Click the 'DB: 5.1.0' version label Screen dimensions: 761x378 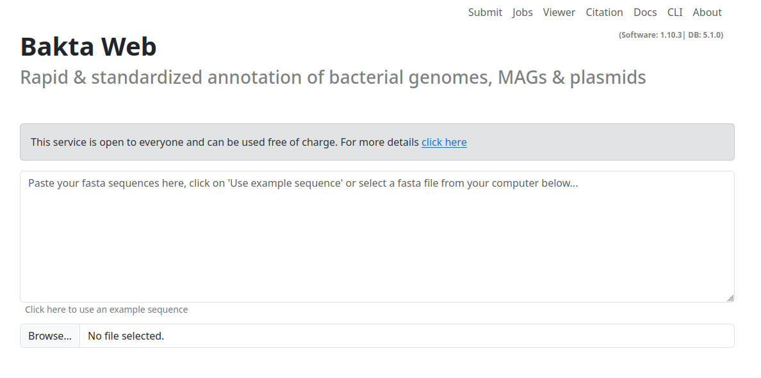(x=704, y=35)
